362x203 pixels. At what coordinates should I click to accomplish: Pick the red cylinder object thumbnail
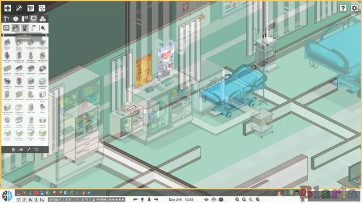[19, 81]
